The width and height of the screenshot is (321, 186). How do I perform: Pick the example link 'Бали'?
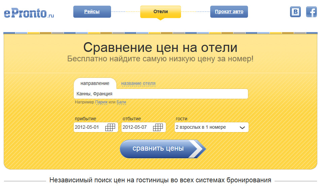pyautogui.click(x=121, y=102)
